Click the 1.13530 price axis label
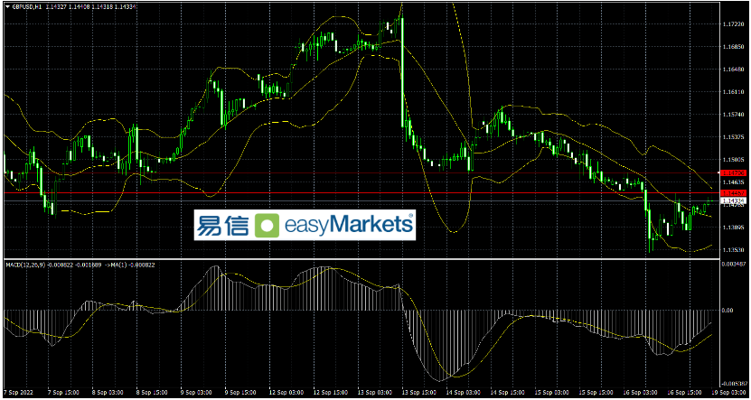 (734, 250)
